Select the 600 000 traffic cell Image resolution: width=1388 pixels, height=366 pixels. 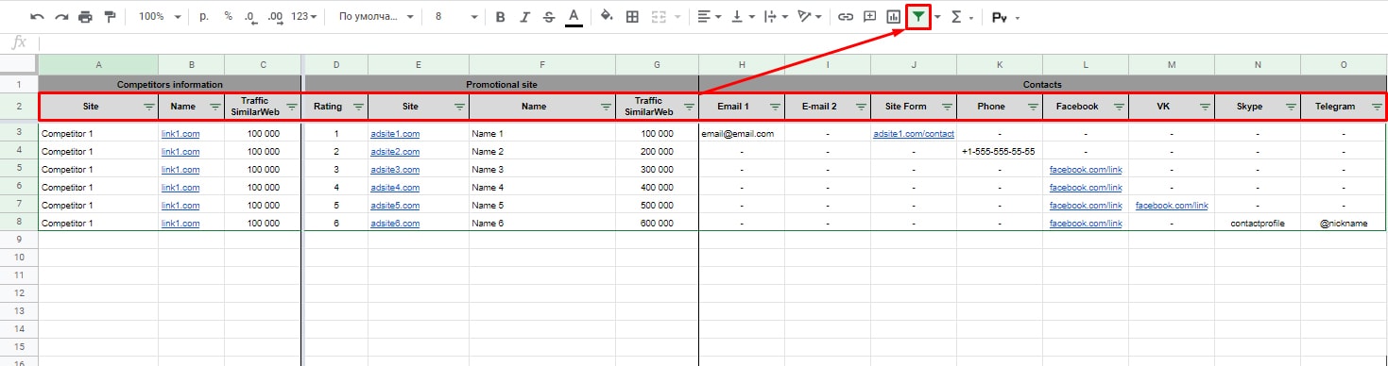[657, 224]
